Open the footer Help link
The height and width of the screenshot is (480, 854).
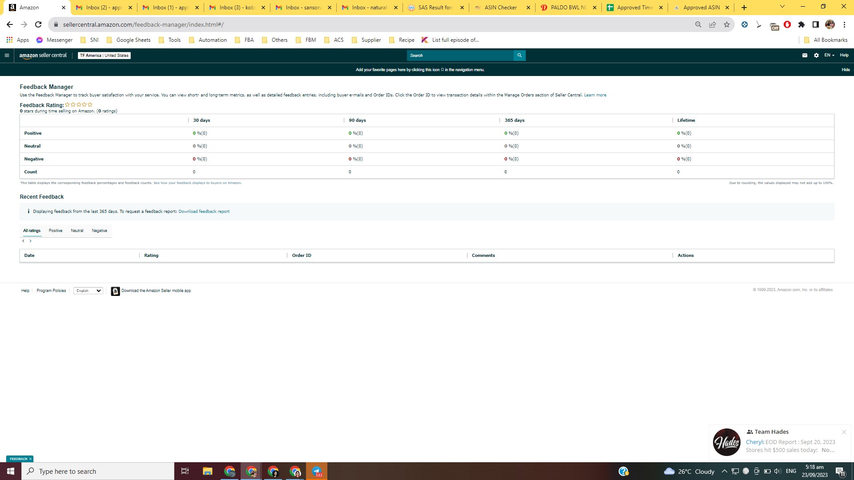(x=25, y=291)
